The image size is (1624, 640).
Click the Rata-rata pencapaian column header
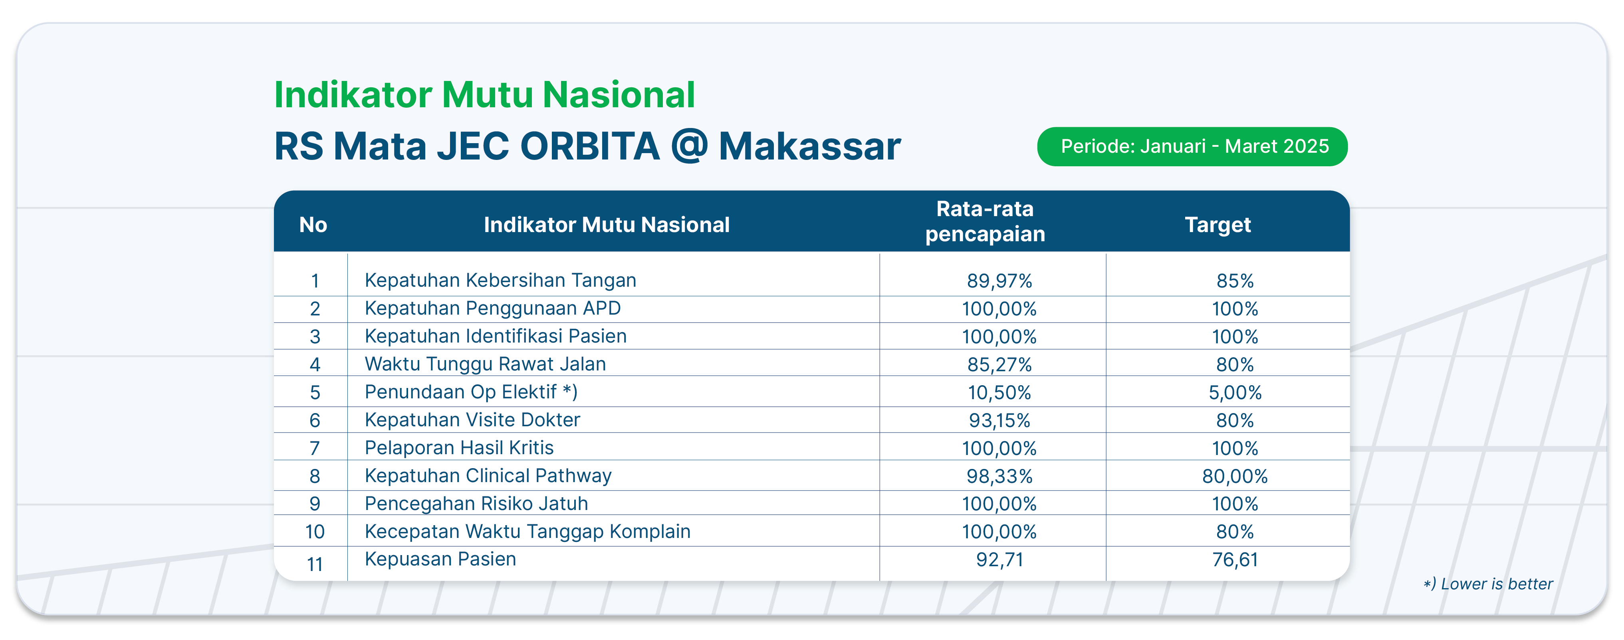(985, 221)
